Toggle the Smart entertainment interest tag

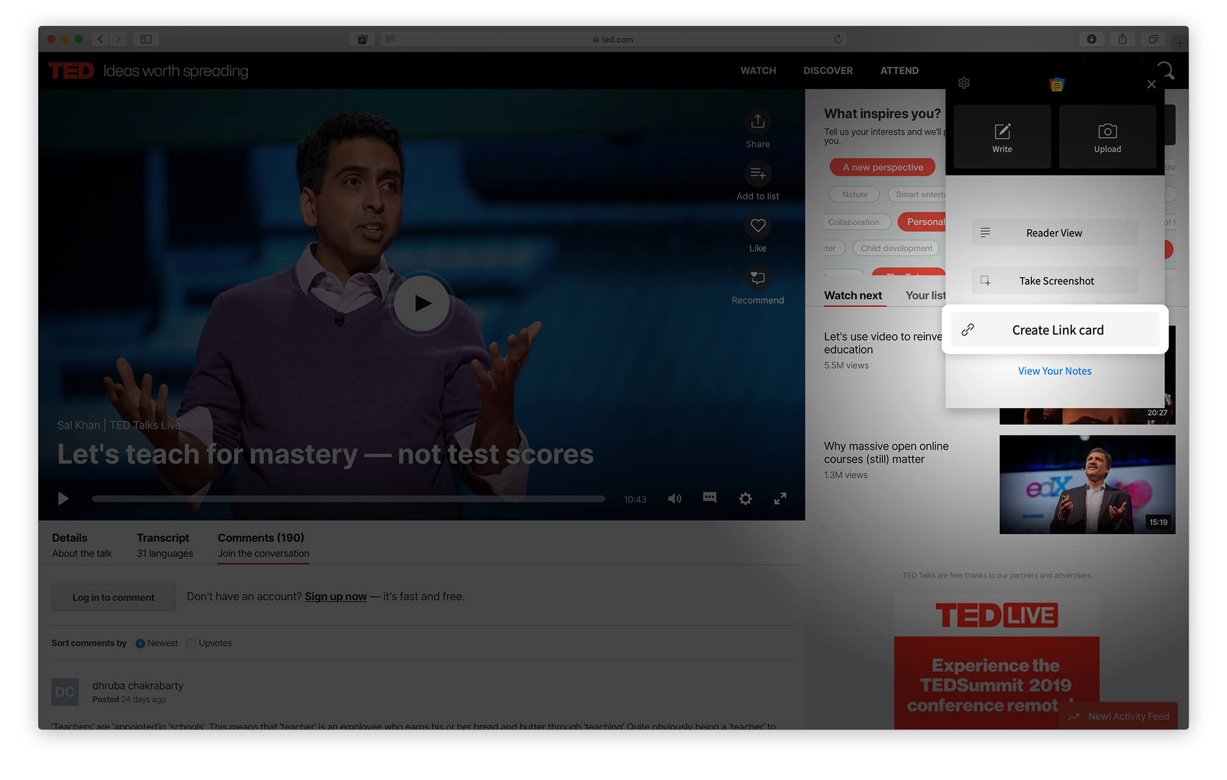coord(918,194)
